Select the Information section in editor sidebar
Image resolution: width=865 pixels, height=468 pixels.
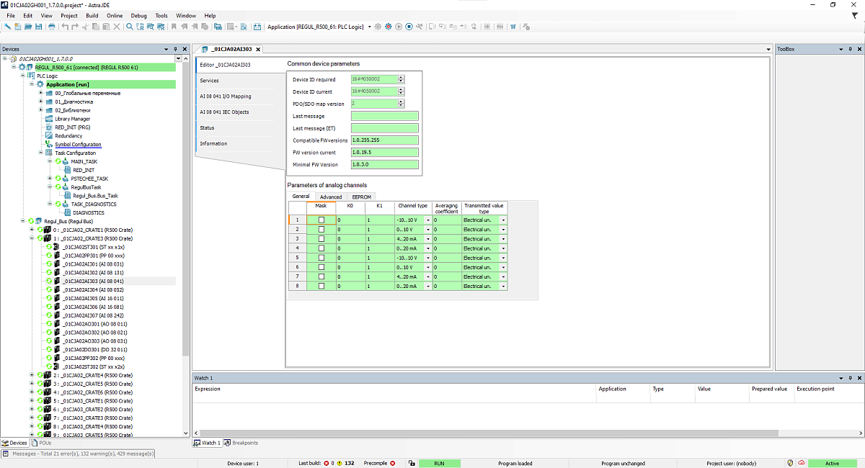213,144
